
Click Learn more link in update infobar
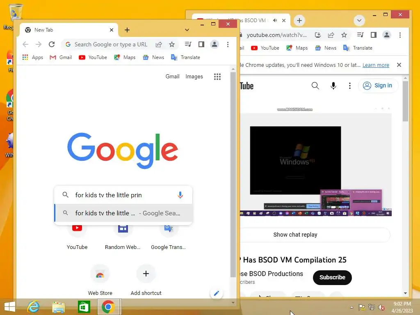(x=376, y=65)
